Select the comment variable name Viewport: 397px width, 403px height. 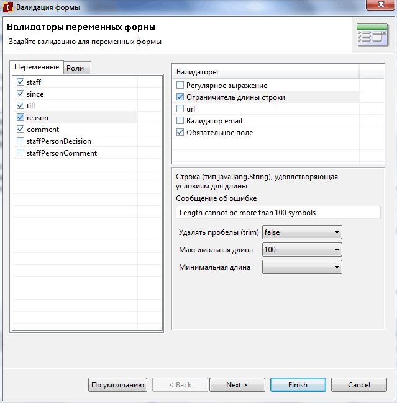[x=43, y=130]
